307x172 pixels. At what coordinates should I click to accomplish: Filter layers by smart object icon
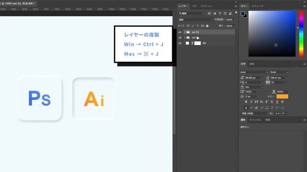click(x=230, y=13)
